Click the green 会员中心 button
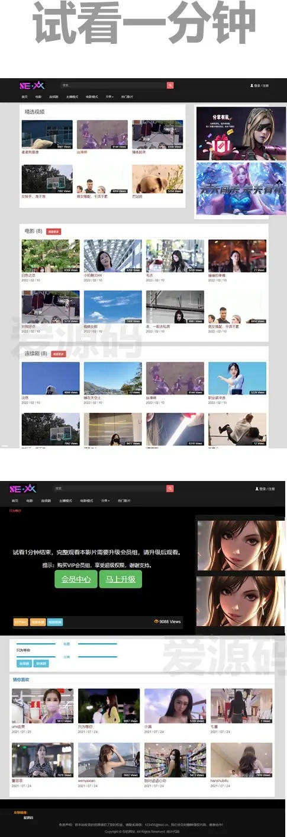This screenshot has width=287, height=837. [76, 579]
